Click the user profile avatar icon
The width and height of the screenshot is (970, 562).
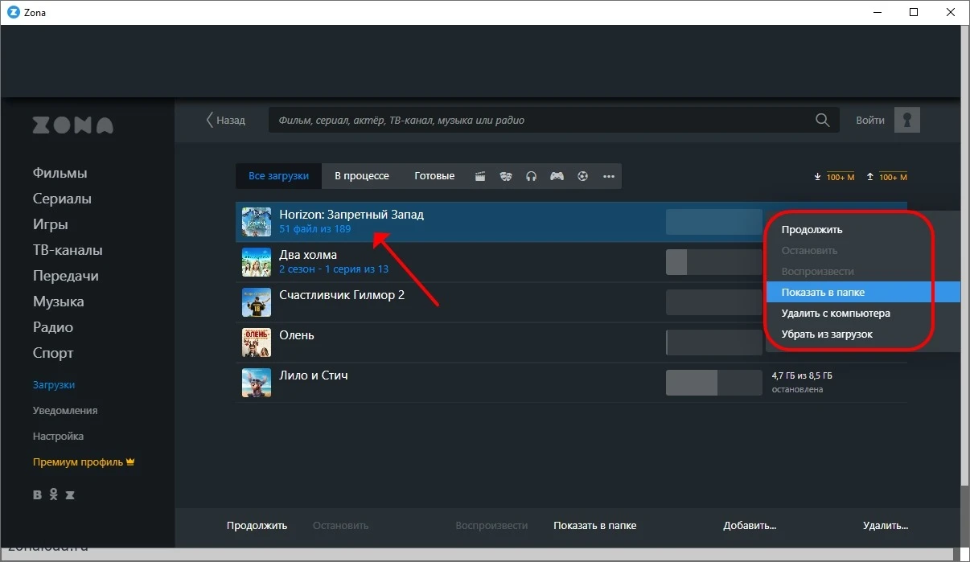point(907,120)
